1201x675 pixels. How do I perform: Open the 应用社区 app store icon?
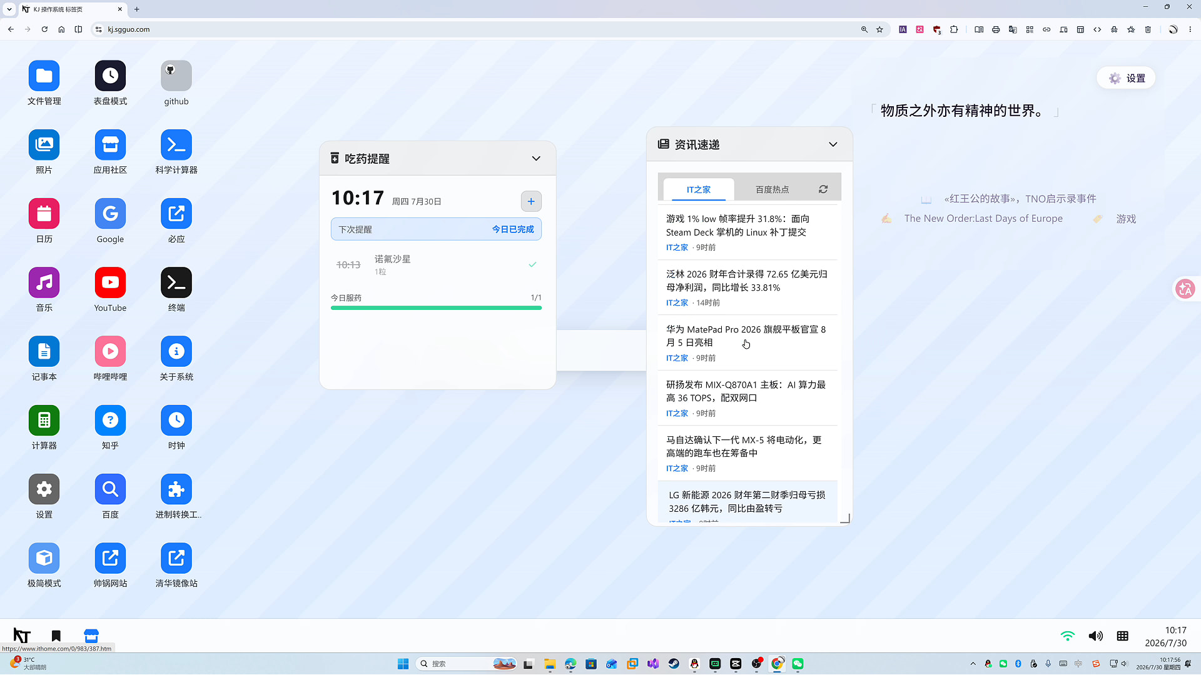(110, 145)
